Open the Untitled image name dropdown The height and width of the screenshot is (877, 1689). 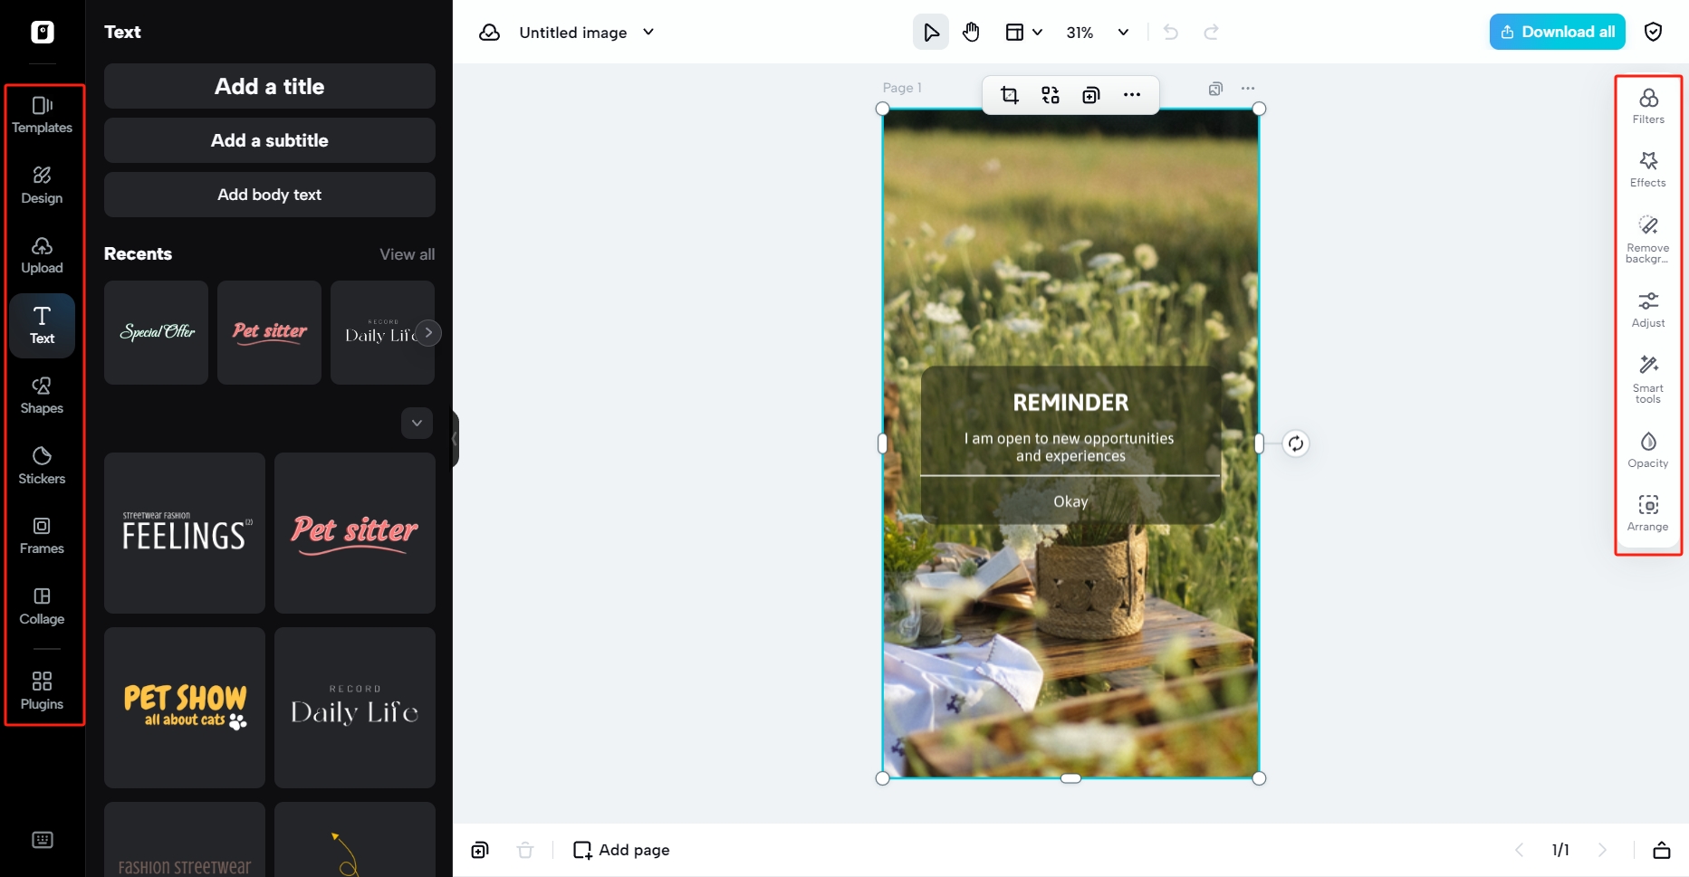[586, 33]
